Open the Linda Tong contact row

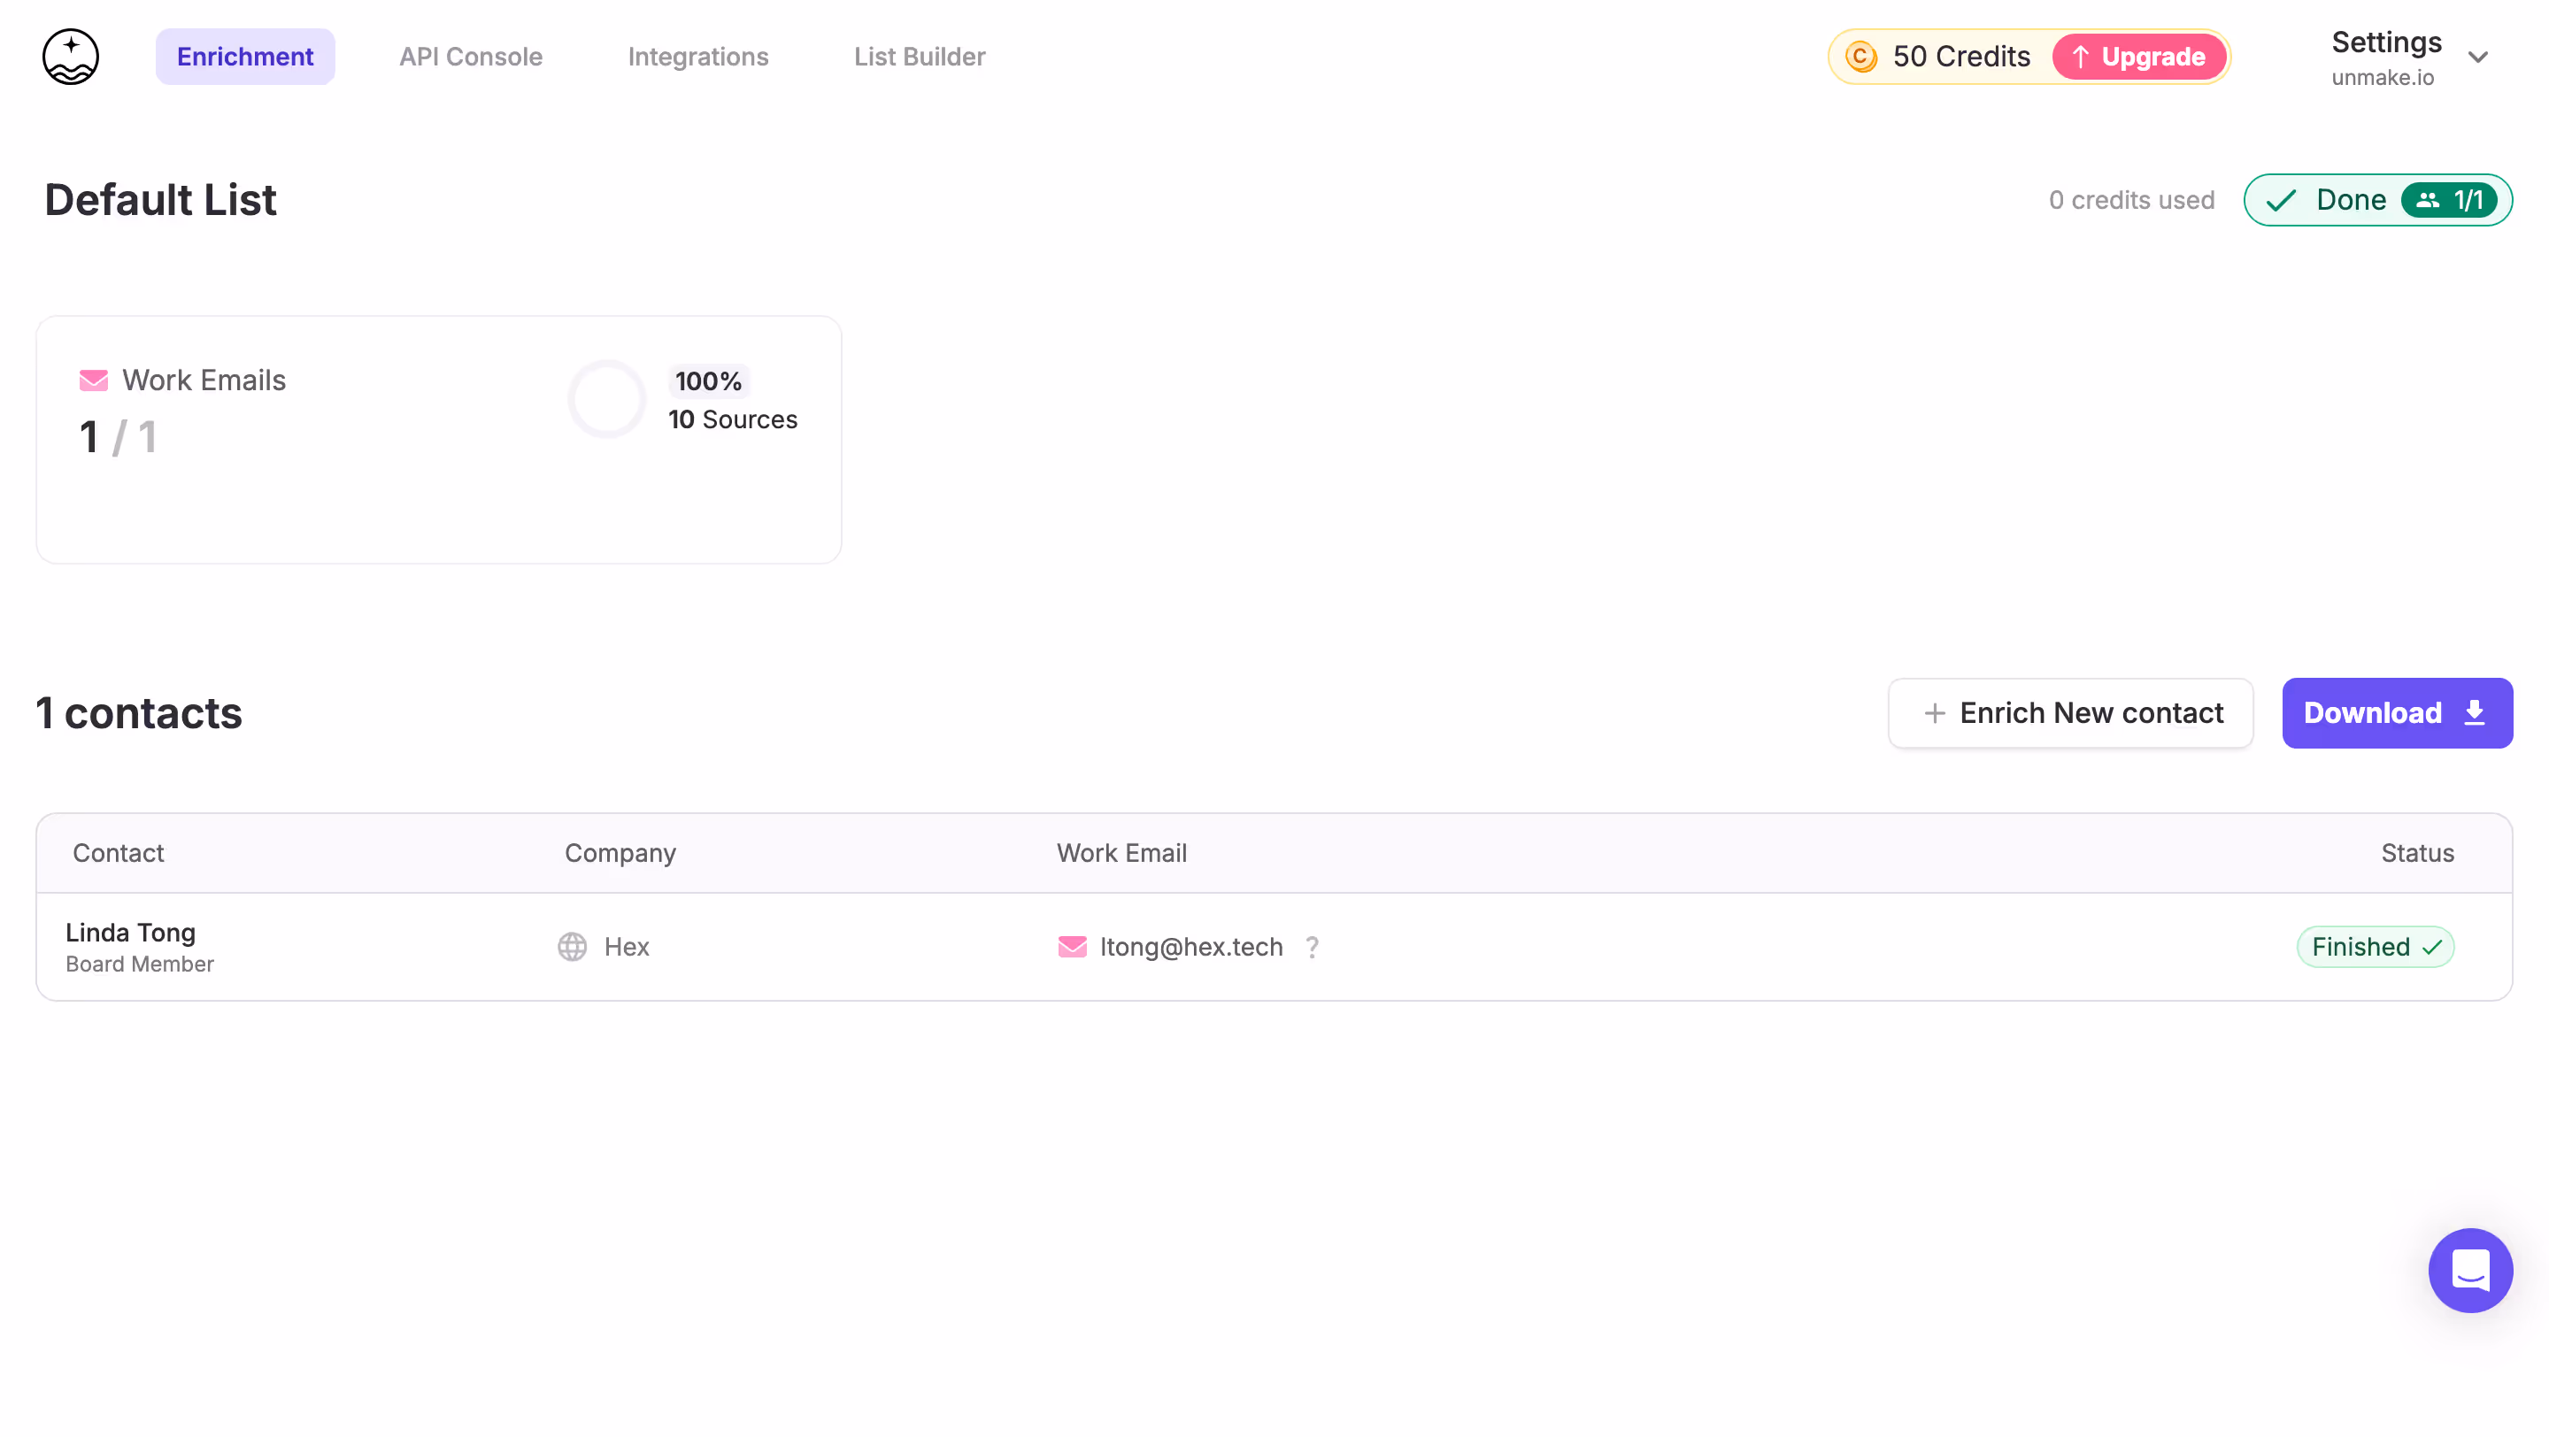(131, 947)
